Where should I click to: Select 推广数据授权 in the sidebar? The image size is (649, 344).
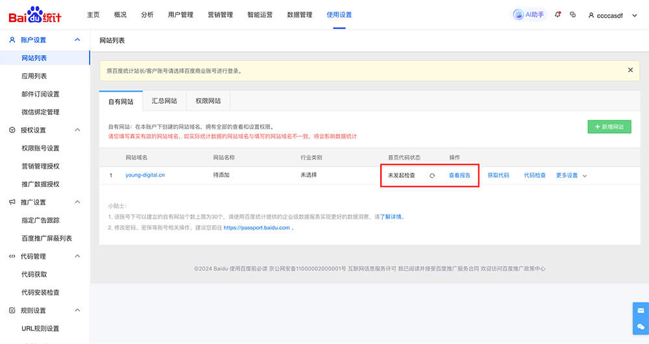click(40, 184)
